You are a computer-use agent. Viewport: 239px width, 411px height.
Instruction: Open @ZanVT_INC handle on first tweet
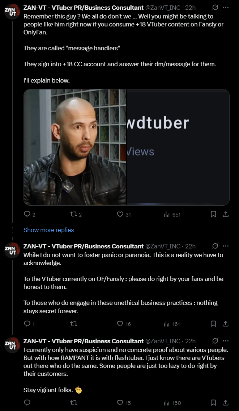pos(163,8)
